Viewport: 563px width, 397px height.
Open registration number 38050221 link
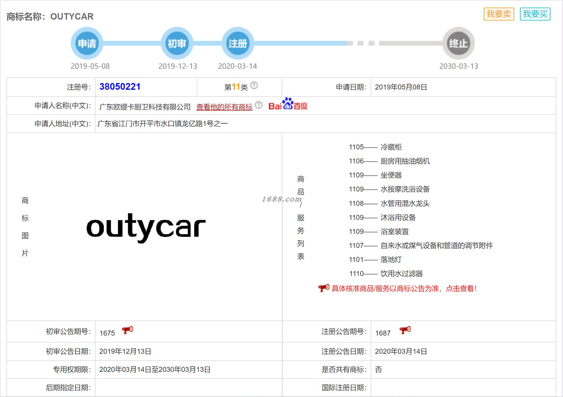120,87
